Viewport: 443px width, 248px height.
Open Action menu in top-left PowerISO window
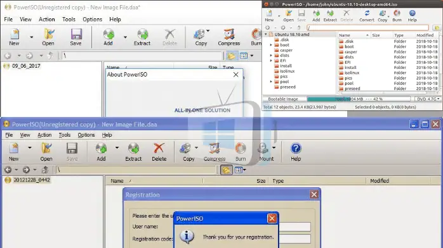[x=46, y=19]
